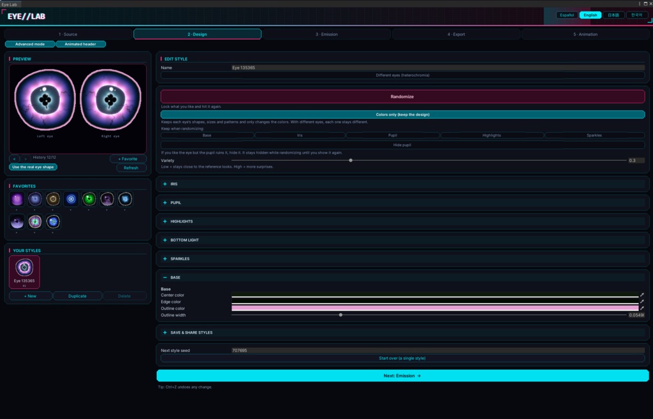653x419 pixels.
Task: Click the Randomize button
Action: click(402, 97)
